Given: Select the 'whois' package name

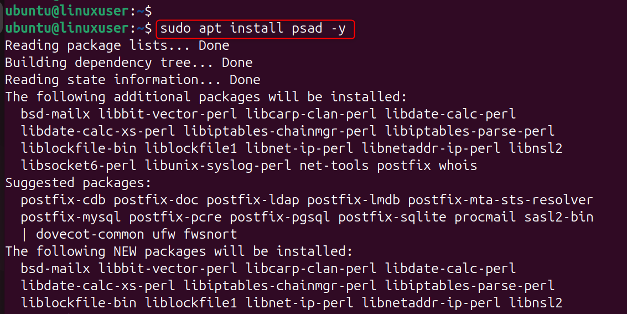Looking at the screenshot, I should (458, 166).
